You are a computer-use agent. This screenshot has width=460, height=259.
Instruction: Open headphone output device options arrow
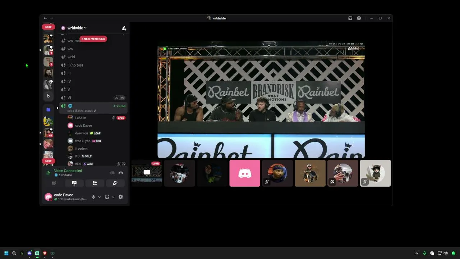tap(113, 197)
